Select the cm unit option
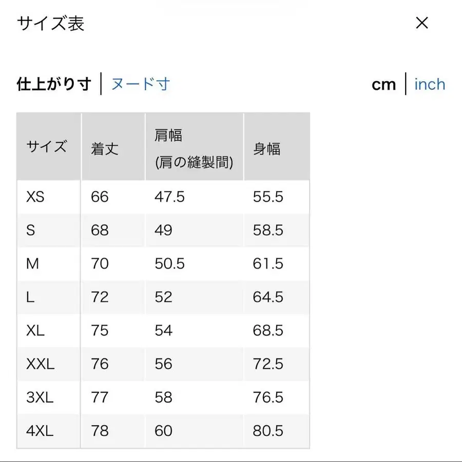This screenshot has width=462, height=462. point(383,84)
